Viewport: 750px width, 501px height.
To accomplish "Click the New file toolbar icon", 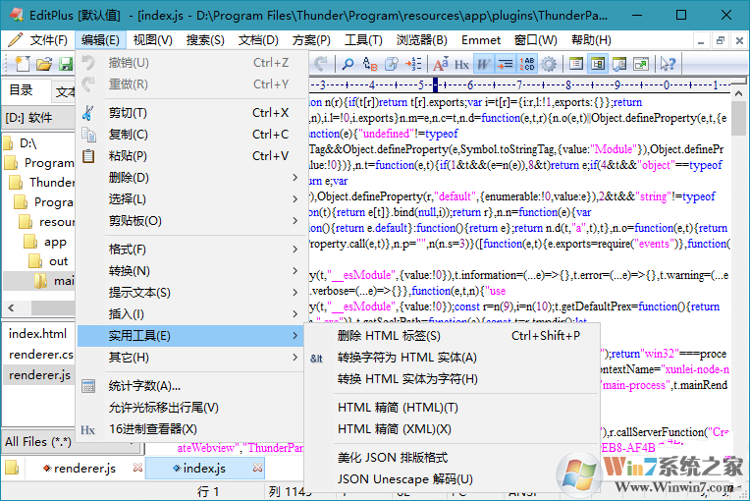I will (x=23, y=63).
